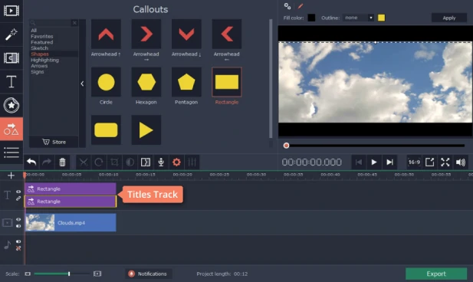Toggle visibility of the titles track
Image resolution: width=473 pixels, height=282 pixels.
[18, 192]
